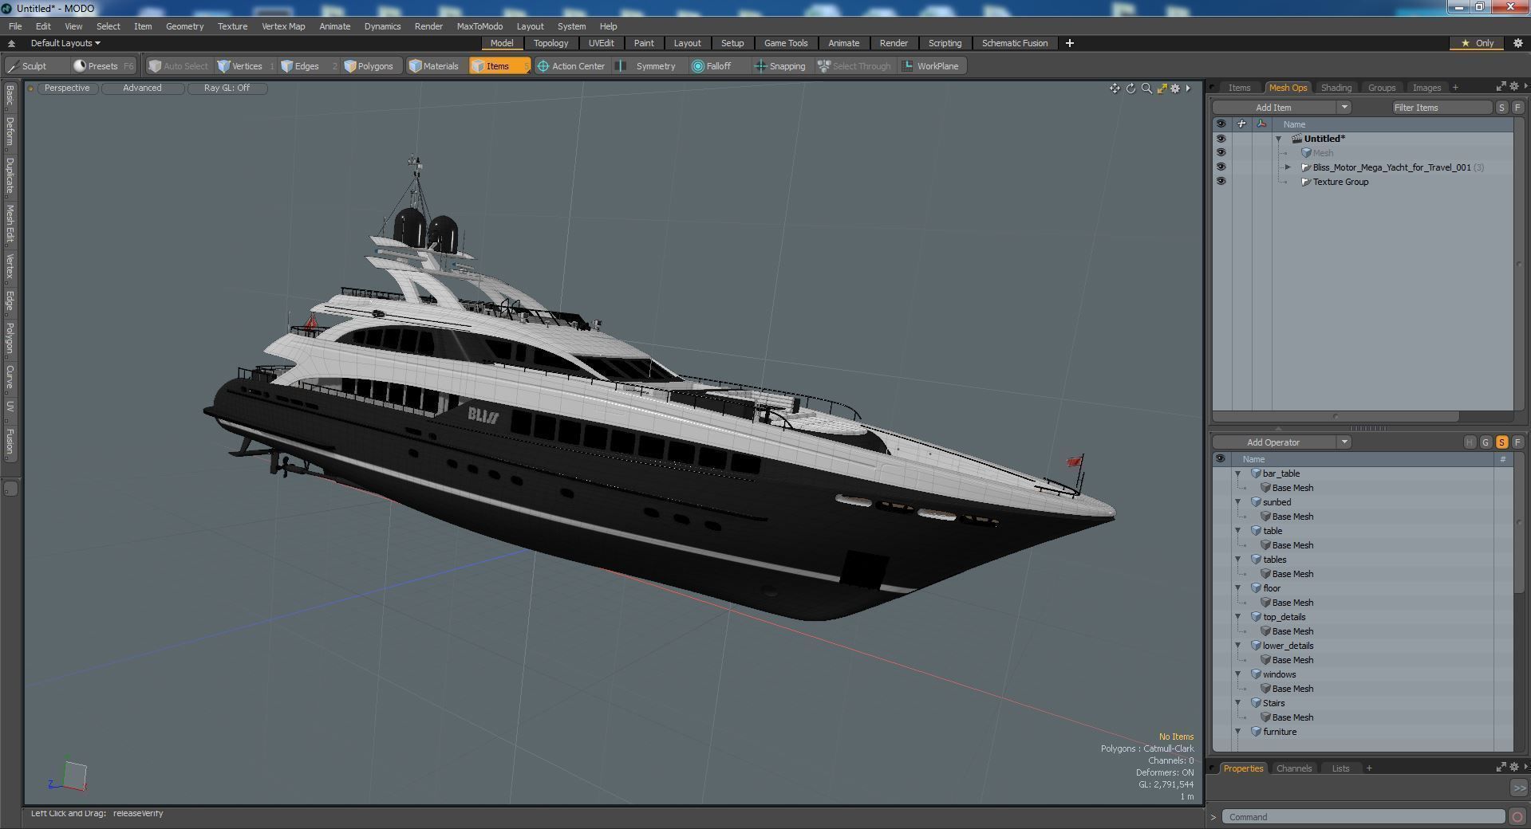
Task: Click the viewport zoom magnifier icon
Action: 1146,88
